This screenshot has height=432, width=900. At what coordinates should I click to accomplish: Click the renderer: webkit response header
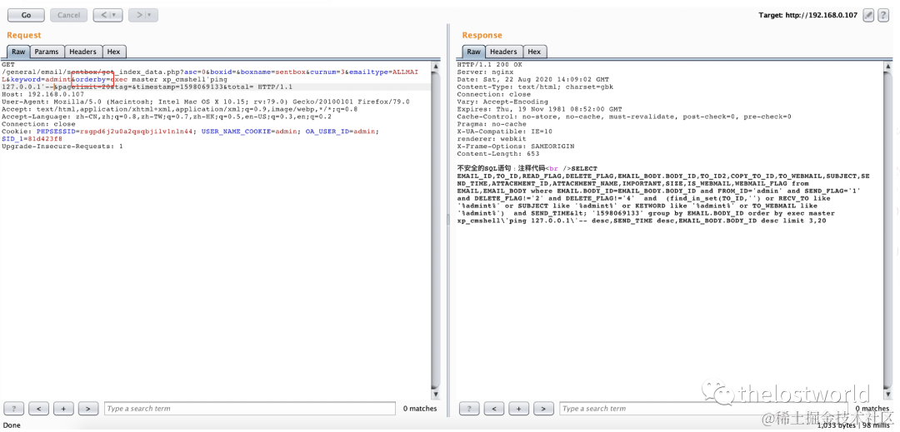pos(492,139)
